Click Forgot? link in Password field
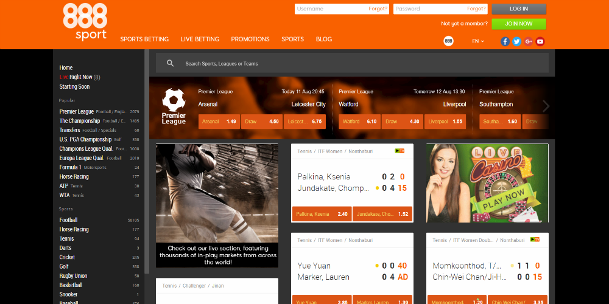This screenshot has width=609, height=304. 477,9
